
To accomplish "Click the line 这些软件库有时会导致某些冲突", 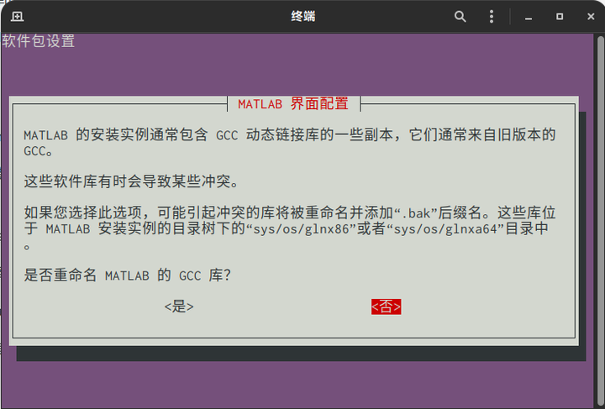I will [x=131, y=181].
